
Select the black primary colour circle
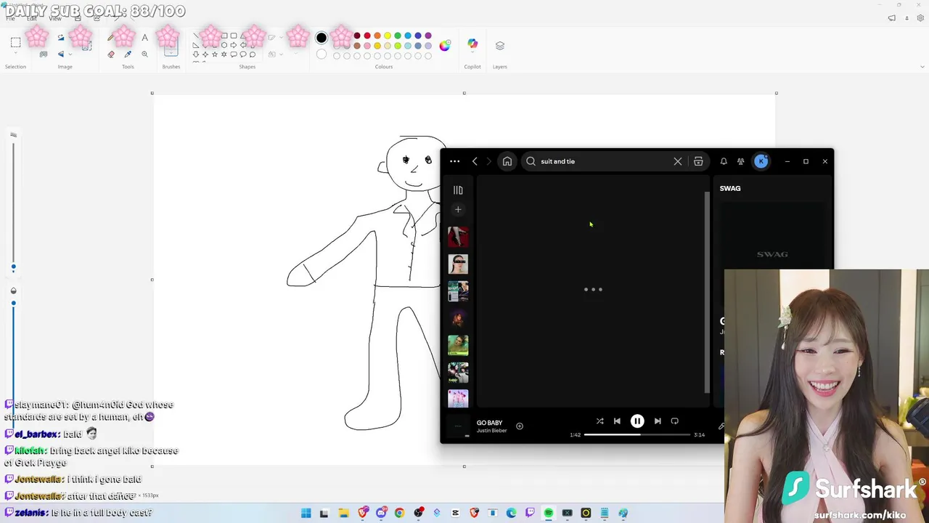(322, 38)
